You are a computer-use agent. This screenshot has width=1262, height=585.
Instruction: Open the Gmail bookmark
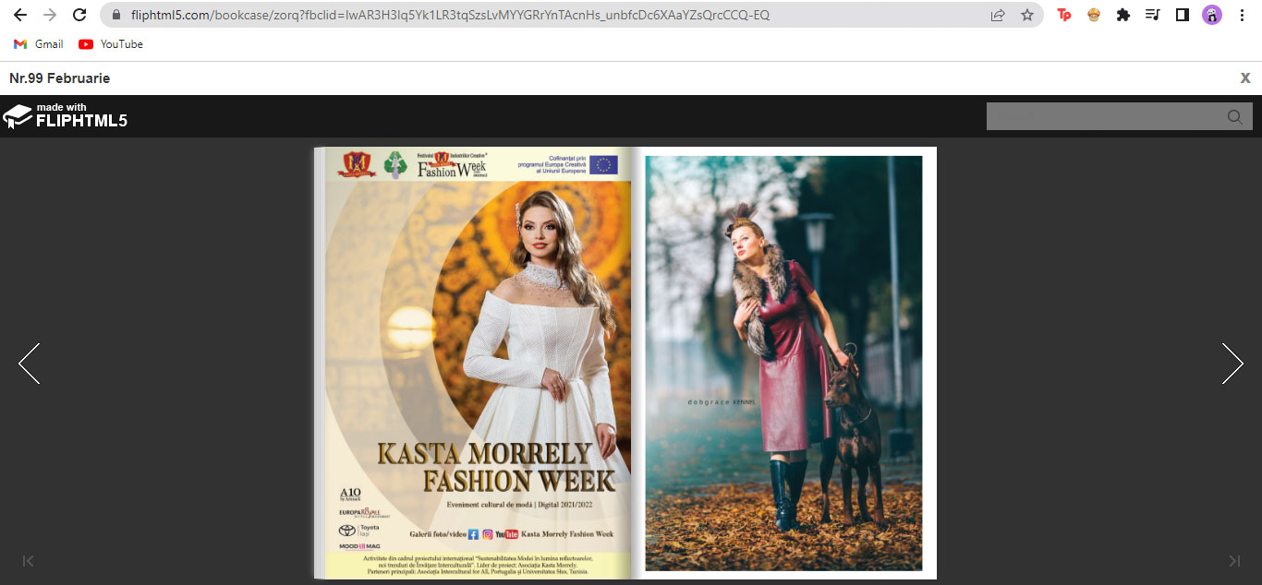click(39, 44)
